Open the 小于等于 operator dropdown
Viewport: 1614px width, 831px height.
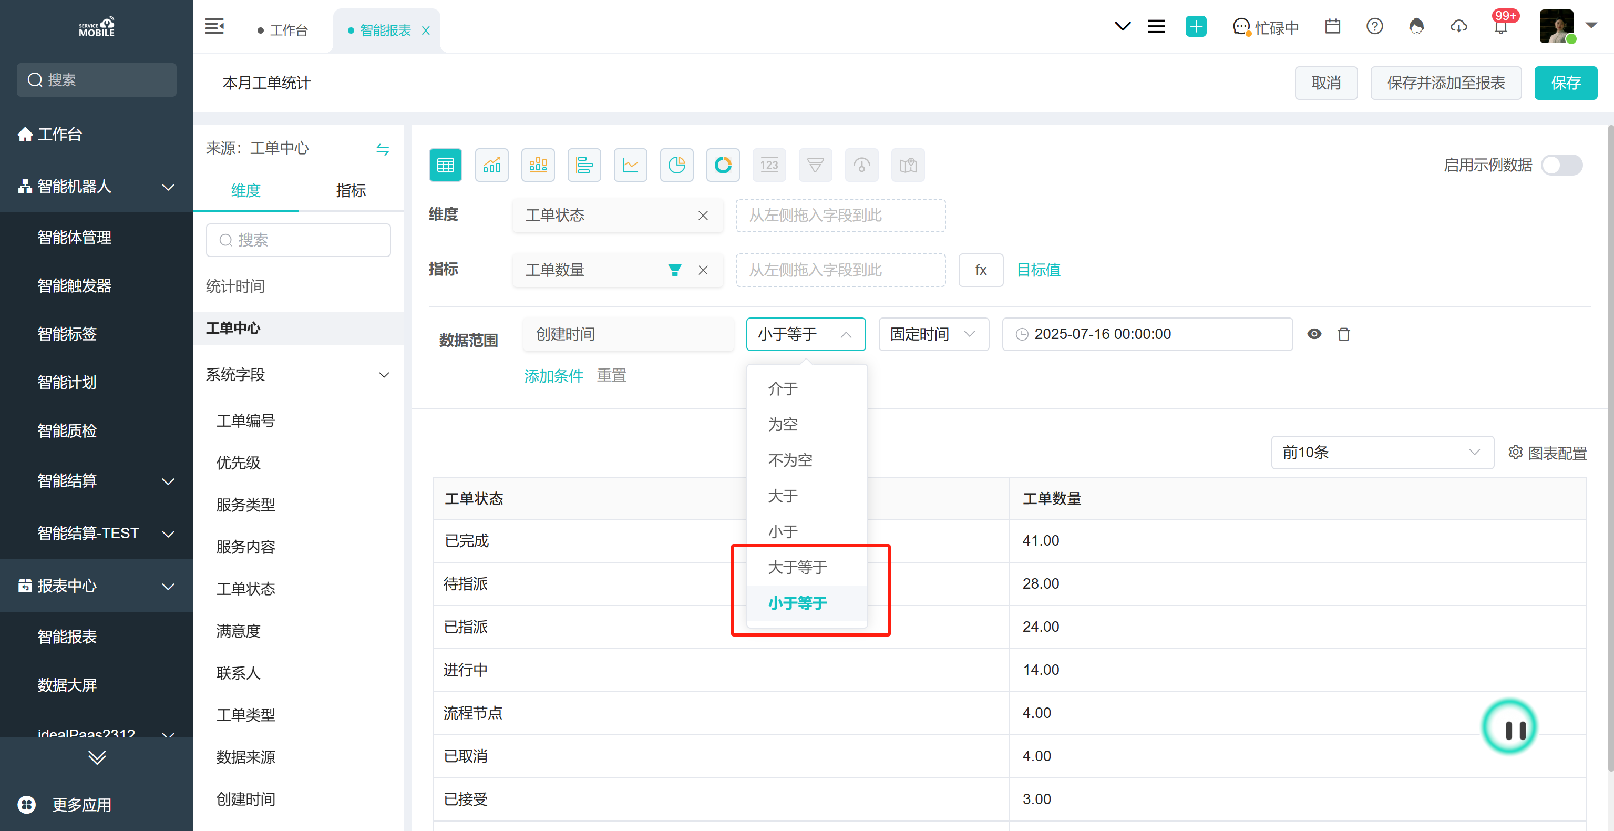pos(806,334)
